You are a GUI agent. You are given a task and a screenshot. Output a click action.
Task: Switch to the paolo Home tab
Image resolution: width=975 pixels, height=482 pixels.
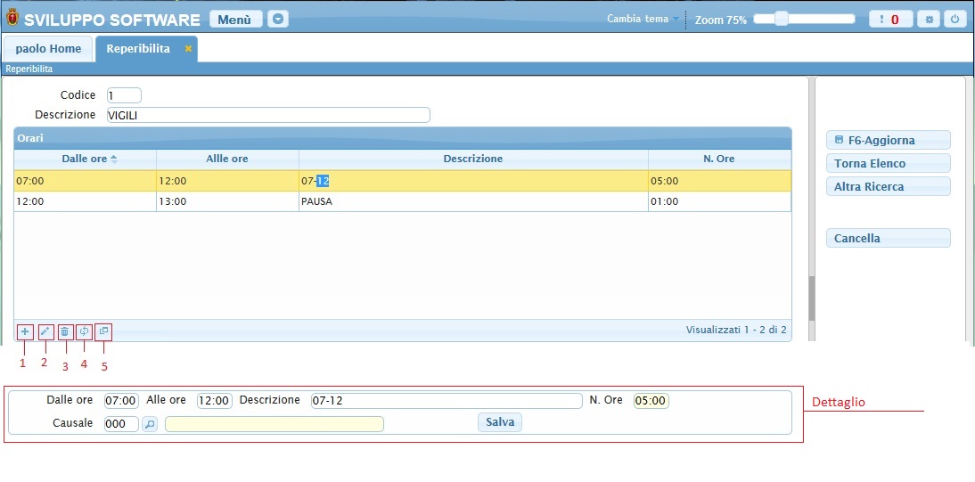coord(48,49)
